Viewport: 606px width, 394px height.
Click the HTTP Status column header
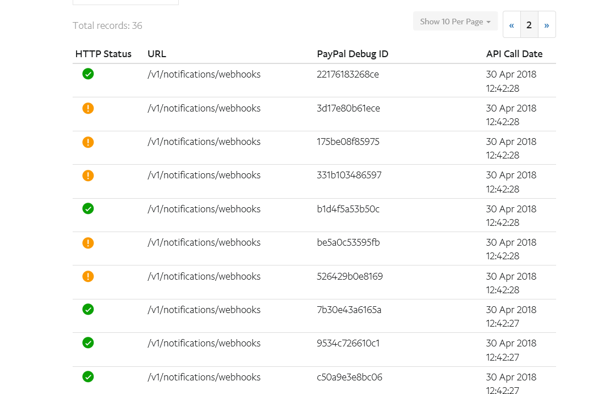coord(103,54)
